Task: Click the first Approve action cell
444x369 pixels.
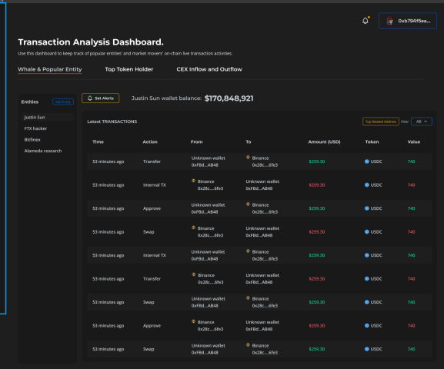Action: click(x=152, y=208)
